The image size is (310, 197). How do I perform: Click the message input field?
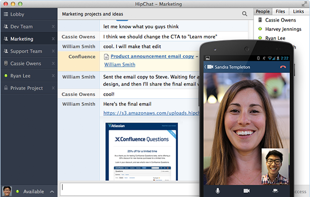(130, 189)
